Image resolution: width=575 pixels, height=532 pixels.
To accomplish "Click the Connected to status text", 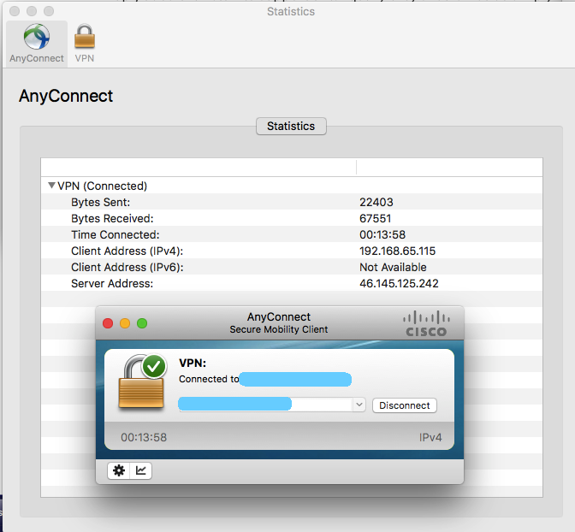I will [209, 379].
